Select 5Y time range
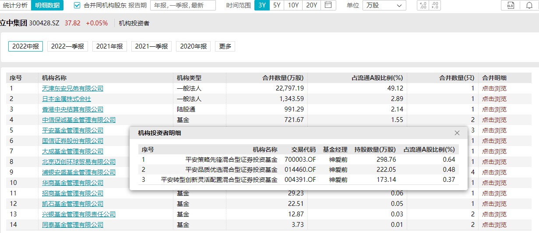Viewport: 539px width, 233px height. [x=277, y=5]
